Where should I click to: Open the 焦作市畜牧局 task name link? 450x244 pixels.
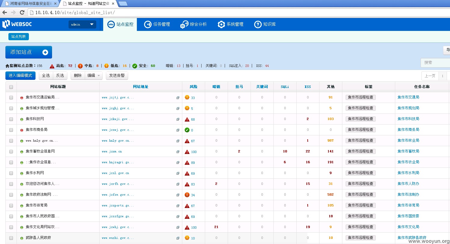pyautogui.click(x=408, y=151)
